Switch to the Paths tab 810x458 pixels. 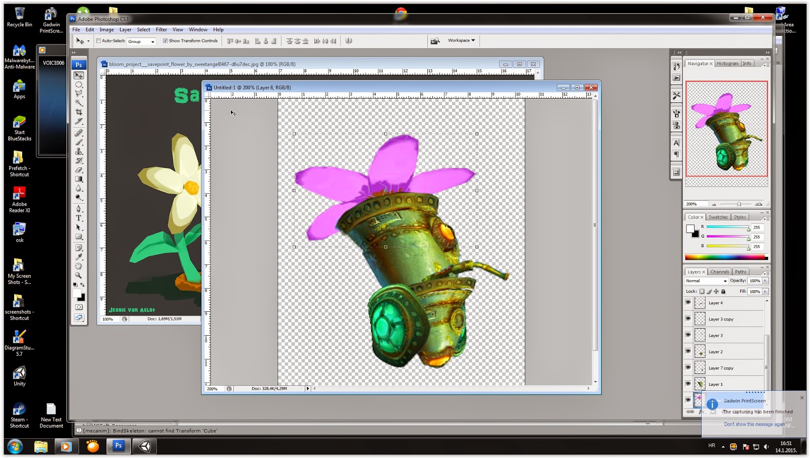(741, 272)
